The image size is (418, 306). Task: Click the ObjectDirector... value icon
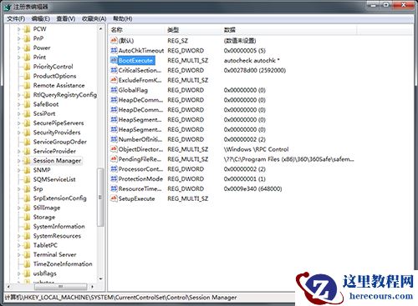click(x=114, y=149)
